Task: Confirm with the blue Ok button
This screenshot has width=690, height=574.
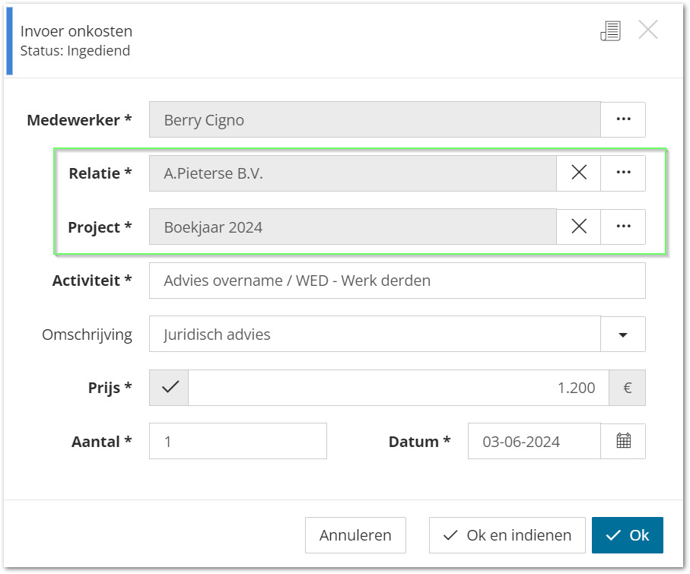Action: coord(627,535)
